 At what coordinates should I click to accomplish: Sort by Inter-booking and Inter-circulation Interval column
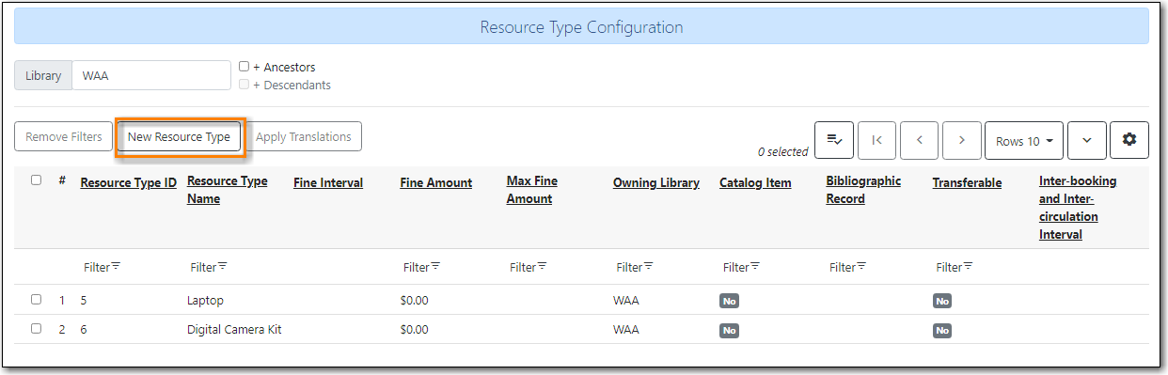point(1078,208)
